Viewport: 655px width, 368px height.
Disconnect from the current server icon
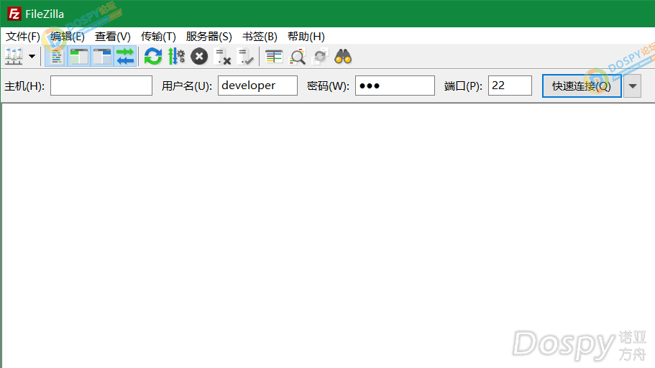(222, 56)
